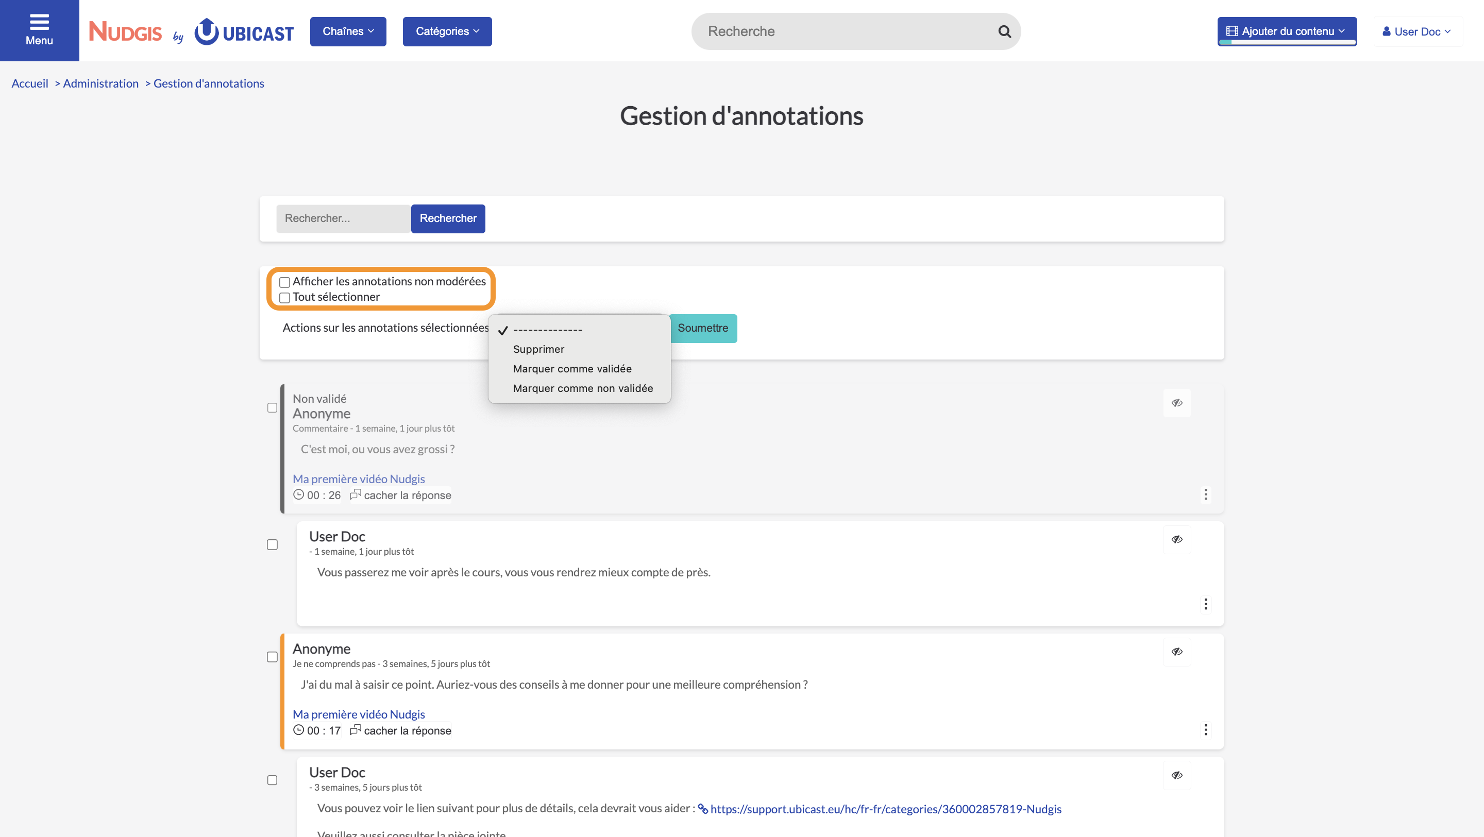Go to Accueil breadcrumb
This screenshot has height=837, width=1484.
pyautogui.click(x=30, y=83)
